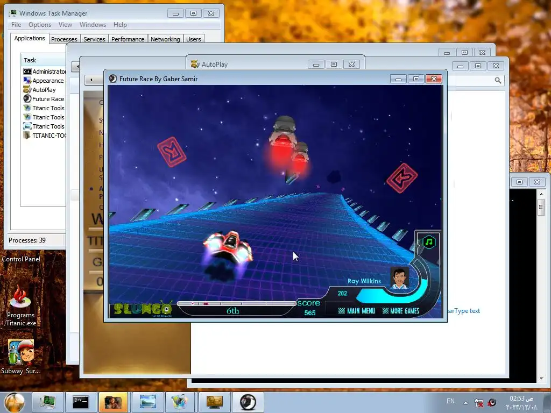The width and height of the screenshot is (551, 413).
Task: Click the console window scrollbar thumb
Action: click(x=541, y=207)
